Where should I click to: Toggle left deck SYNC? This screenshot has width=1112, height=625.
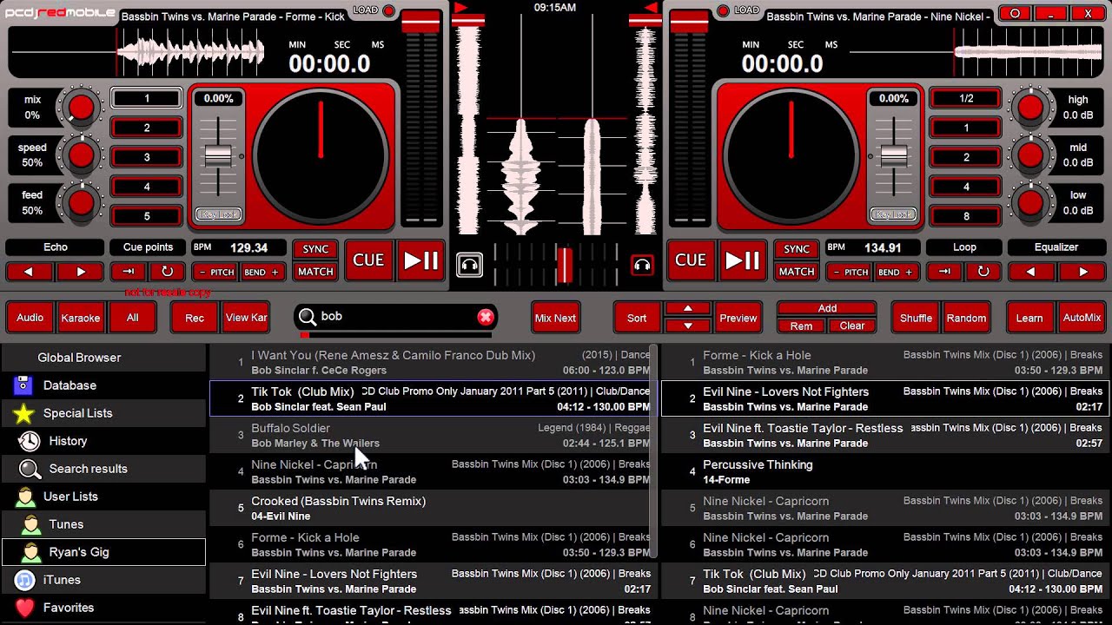(315, 249)
